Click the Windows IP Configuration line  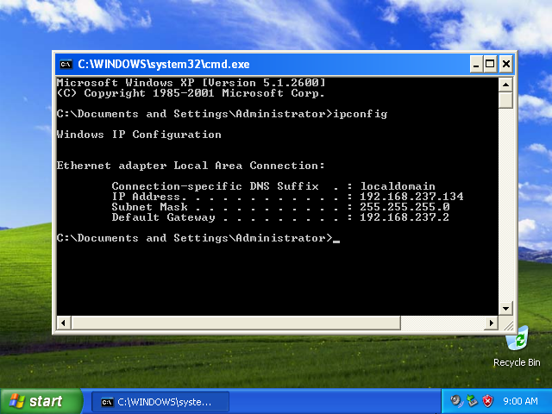[x=139, y=135]
